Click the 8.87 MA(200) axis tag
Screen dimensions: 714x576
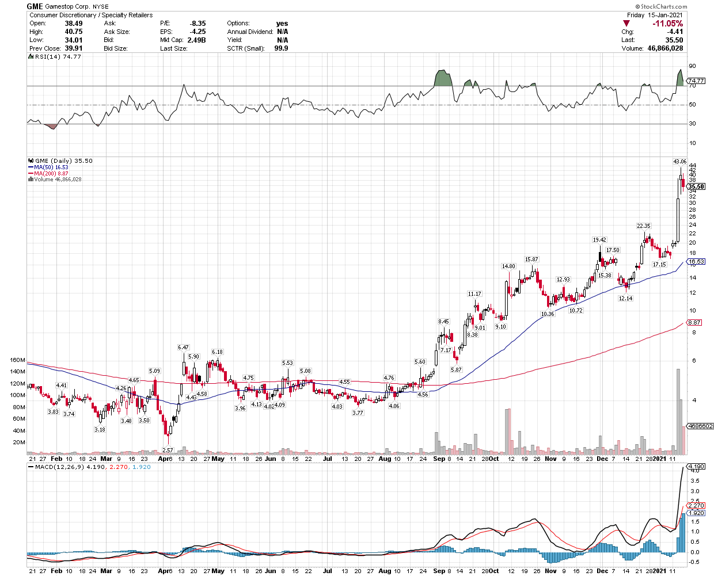[x=694, y=323]
